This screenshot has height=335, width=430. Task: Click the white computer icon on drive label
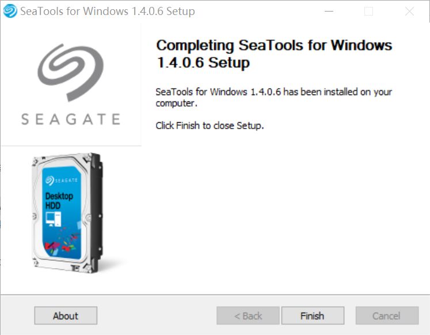pyautogui.click(x=54, y=219)
